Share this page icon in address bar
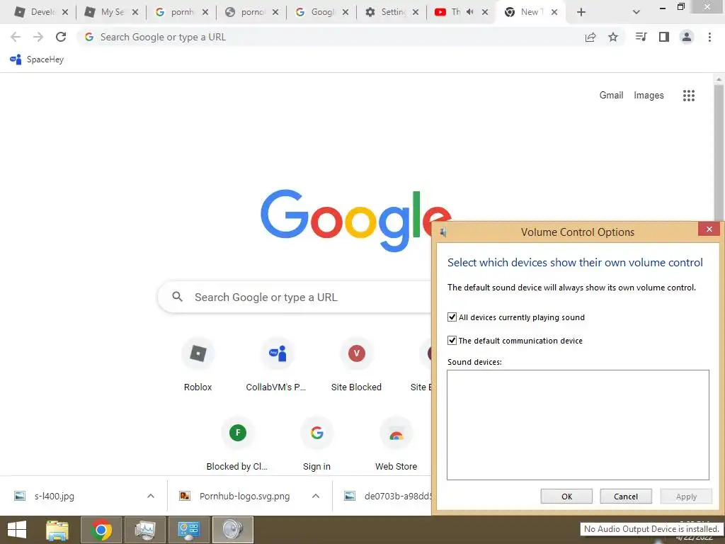 (x=590, y=37)
